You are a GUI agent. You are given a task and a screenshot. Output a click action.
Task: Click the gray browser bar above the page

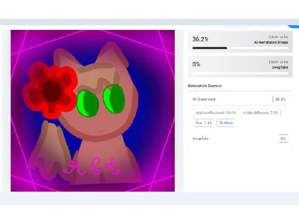tap(149, 22)
